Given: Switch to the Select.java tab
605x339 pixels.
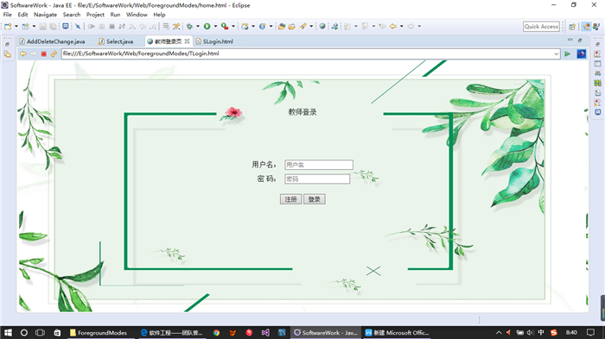Looking at the screenshot, I should point(116,41).
